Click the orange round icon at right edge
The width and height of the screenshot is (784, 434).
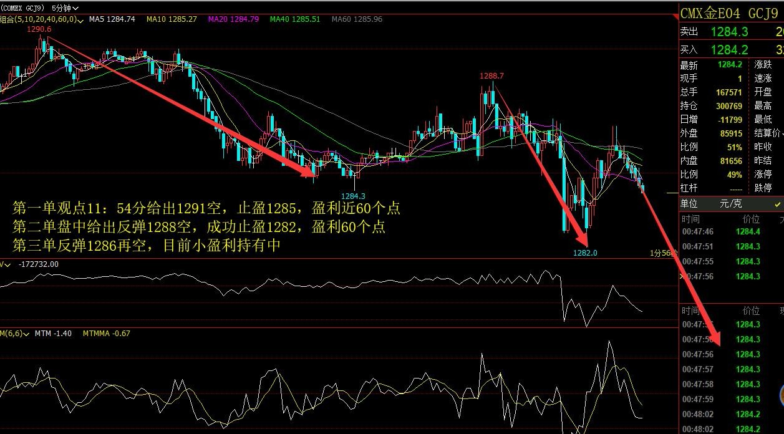[x=780, y=394]
